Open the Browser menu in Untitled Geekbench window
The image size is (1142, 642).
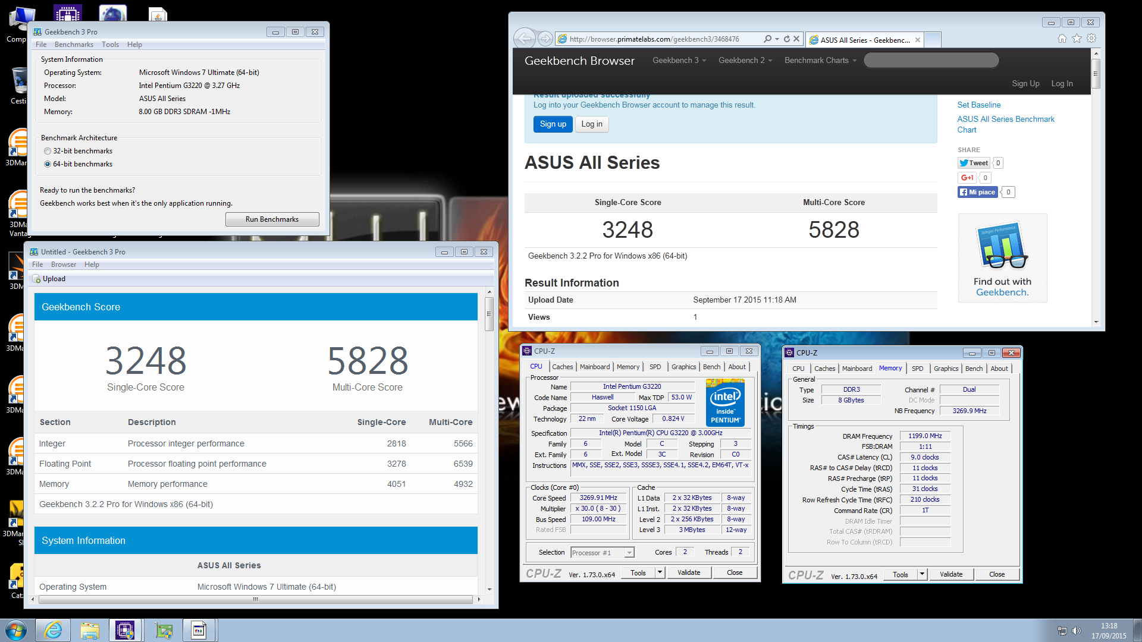[64, 265]
